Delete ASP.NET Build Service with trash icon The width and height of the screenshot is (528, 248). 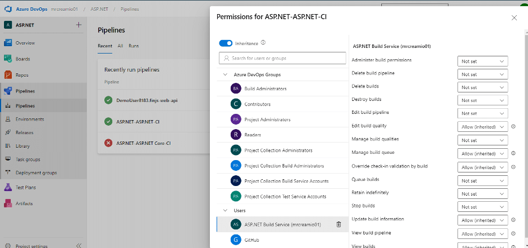pyautogui.click(x=339, y=224)
